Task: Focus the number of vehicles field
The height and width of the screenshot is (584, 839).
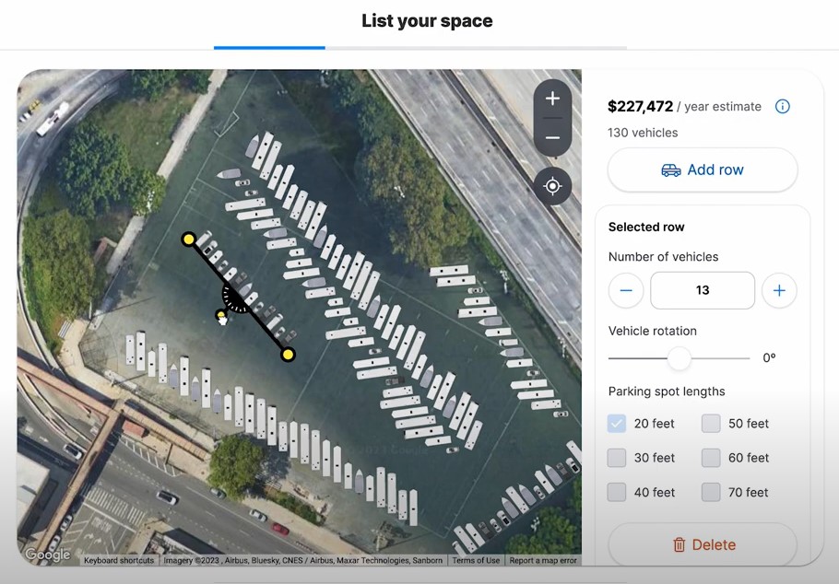Action: 702,290
